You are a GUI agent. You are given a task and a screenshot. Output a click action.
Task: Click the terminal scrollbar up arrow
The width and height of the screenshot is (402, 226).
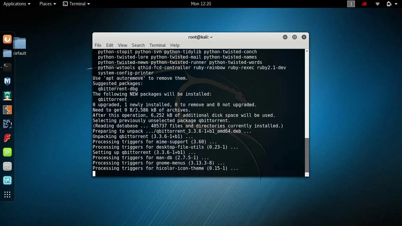(x=307, y=51)
